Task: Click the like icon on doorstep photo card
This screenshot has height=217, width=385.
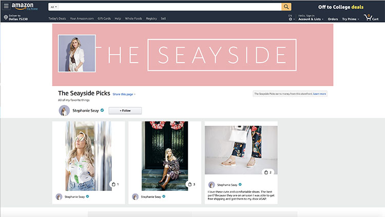Action: point(190,184)
